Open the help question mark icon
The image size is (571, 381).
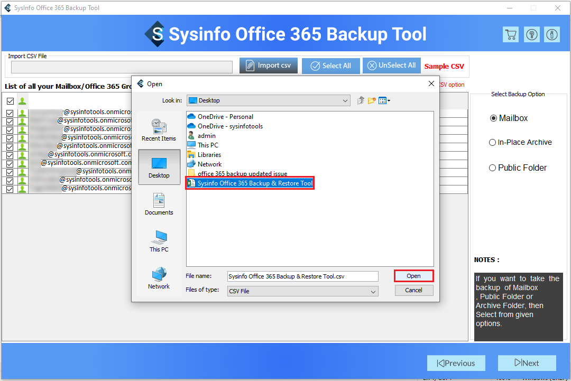pyautogui.click(x=532, y=34)
